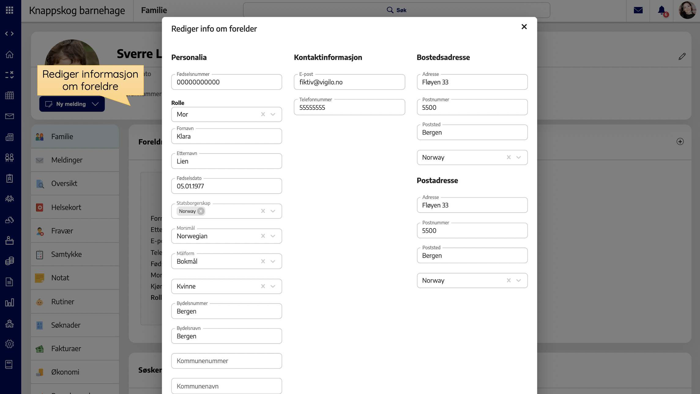Click Postadresse Postnummer field 5500
This screenshot has width=700, height=394.
472,231
